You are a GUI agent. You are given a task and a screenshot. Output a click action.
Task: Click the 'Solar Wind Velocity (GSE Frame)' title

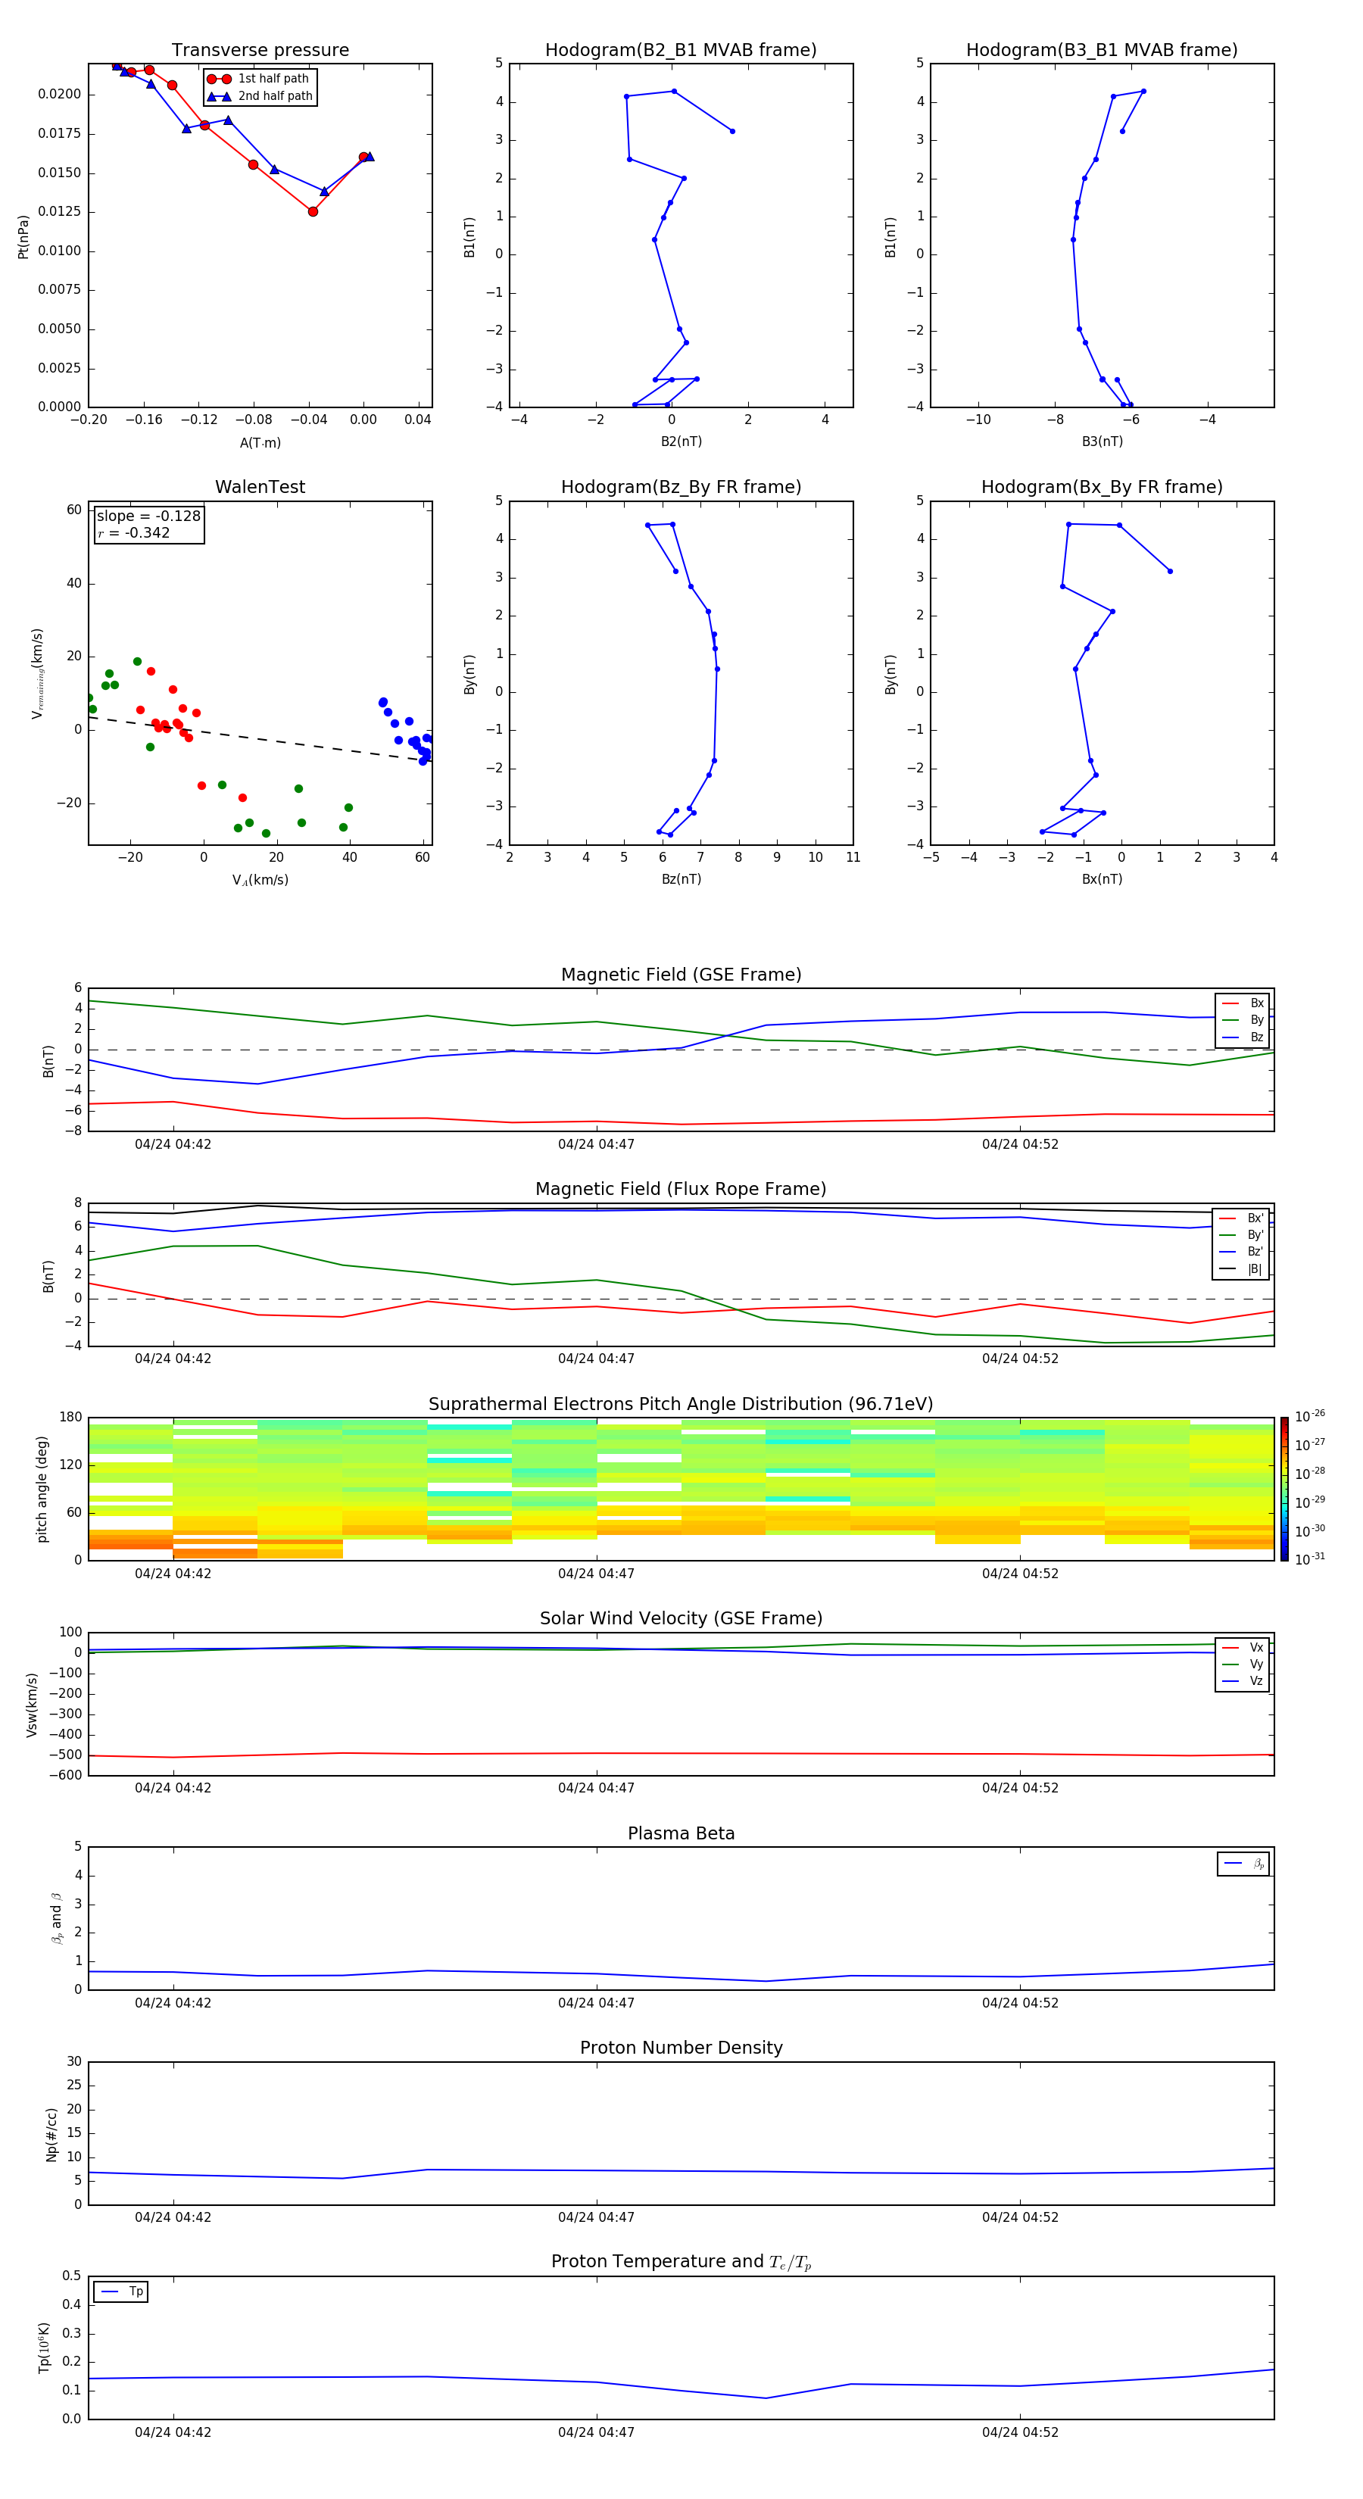[681, 1618]
